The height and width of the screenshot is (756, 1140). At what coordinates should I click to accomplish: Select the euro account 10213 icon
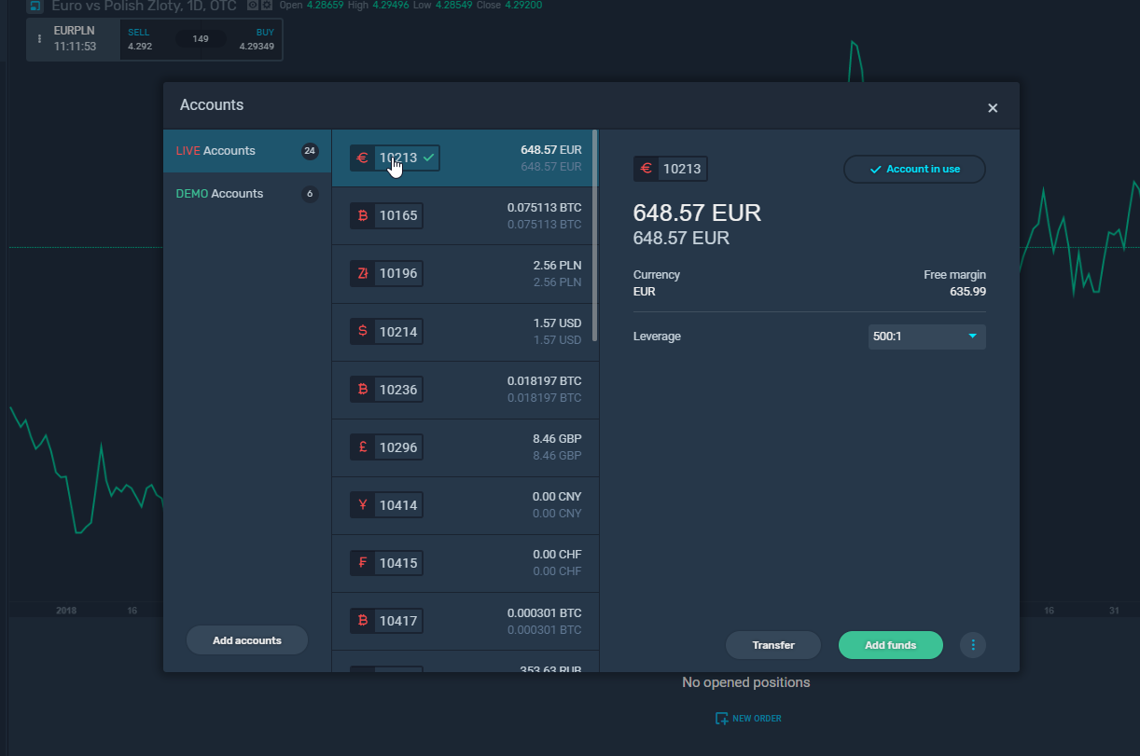[363, 158]
